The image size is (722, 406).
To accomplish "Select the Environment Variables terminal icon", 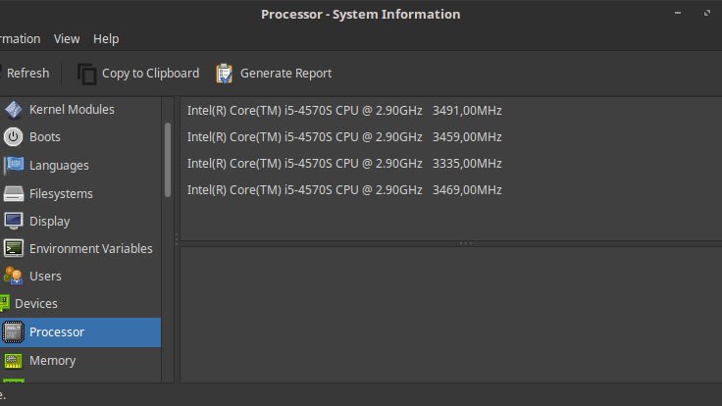I will pyautogui.click(x=14, y=248).
